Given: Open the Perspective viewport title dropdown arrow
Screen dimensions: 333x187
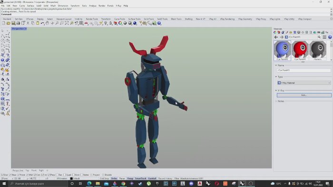Looking at the screenshot, I should click(26, 28).
